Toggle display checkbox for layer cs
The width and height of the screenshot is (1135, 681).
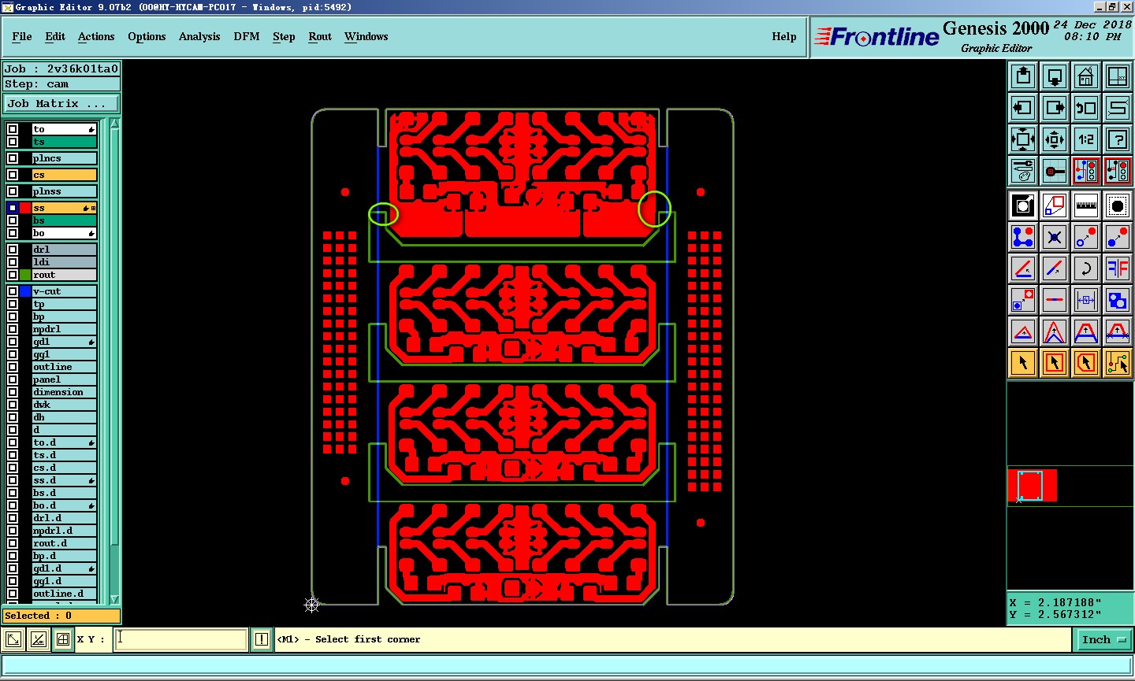click(x=13, y=175)
